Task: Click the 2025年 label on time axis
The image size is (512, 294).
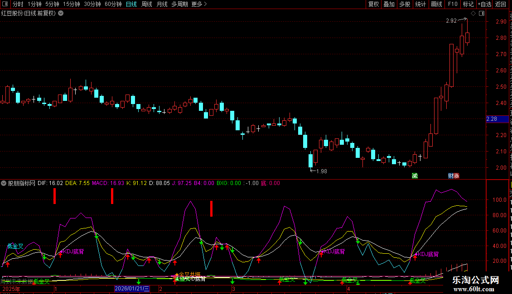Action: (11, 289)
